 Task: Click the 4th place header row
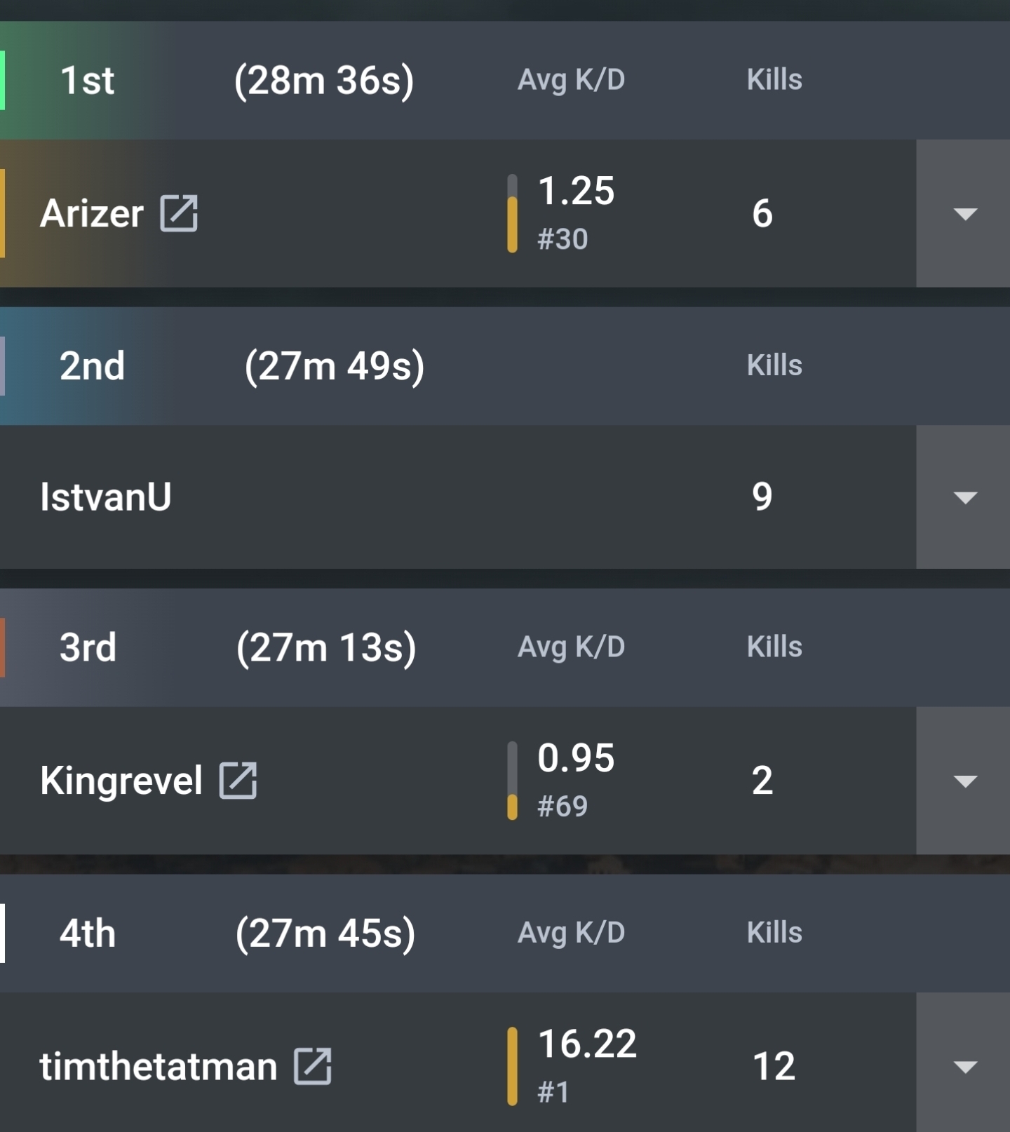pos(505,933)
